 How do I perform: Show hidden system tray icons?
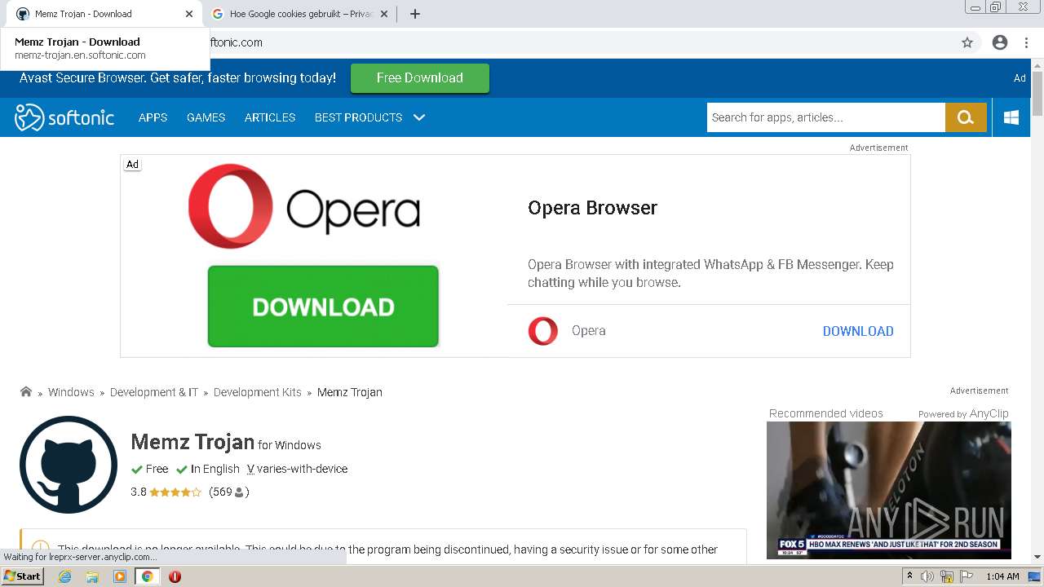(x=909, y=576)
